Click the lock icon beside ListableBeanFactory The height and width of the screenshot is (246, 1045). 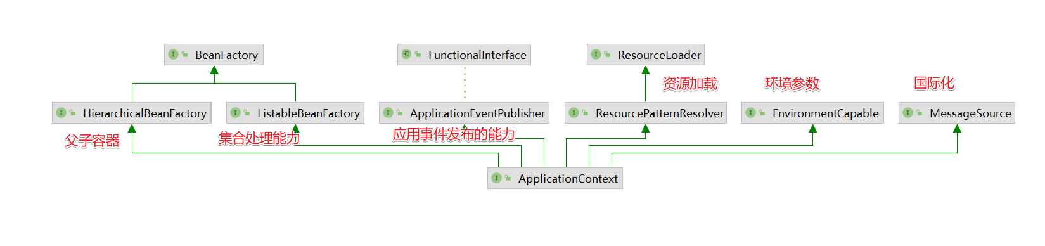[247, 113]
